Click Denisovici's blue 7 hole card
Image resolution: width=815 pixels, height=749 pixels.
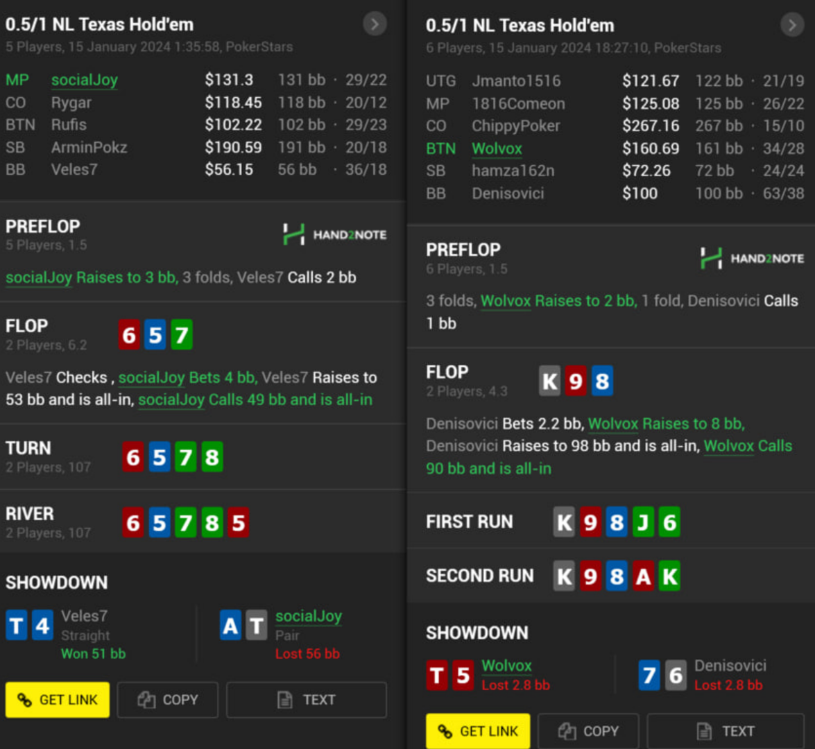point(649,675)
